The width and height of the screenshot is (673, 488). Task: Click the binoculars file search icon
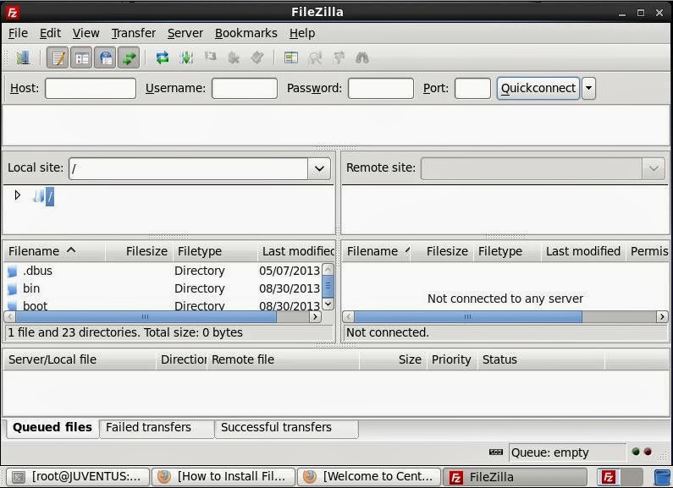[x=362, y=58]
